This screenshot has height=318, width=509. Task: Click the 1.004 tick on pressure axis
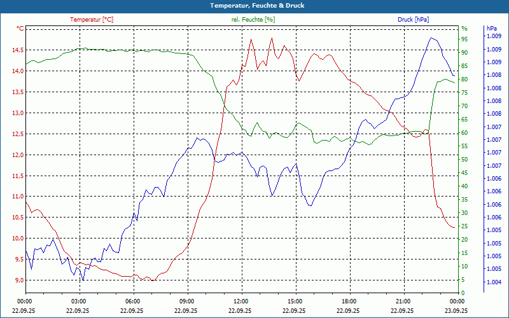click(x=494, y=282)
